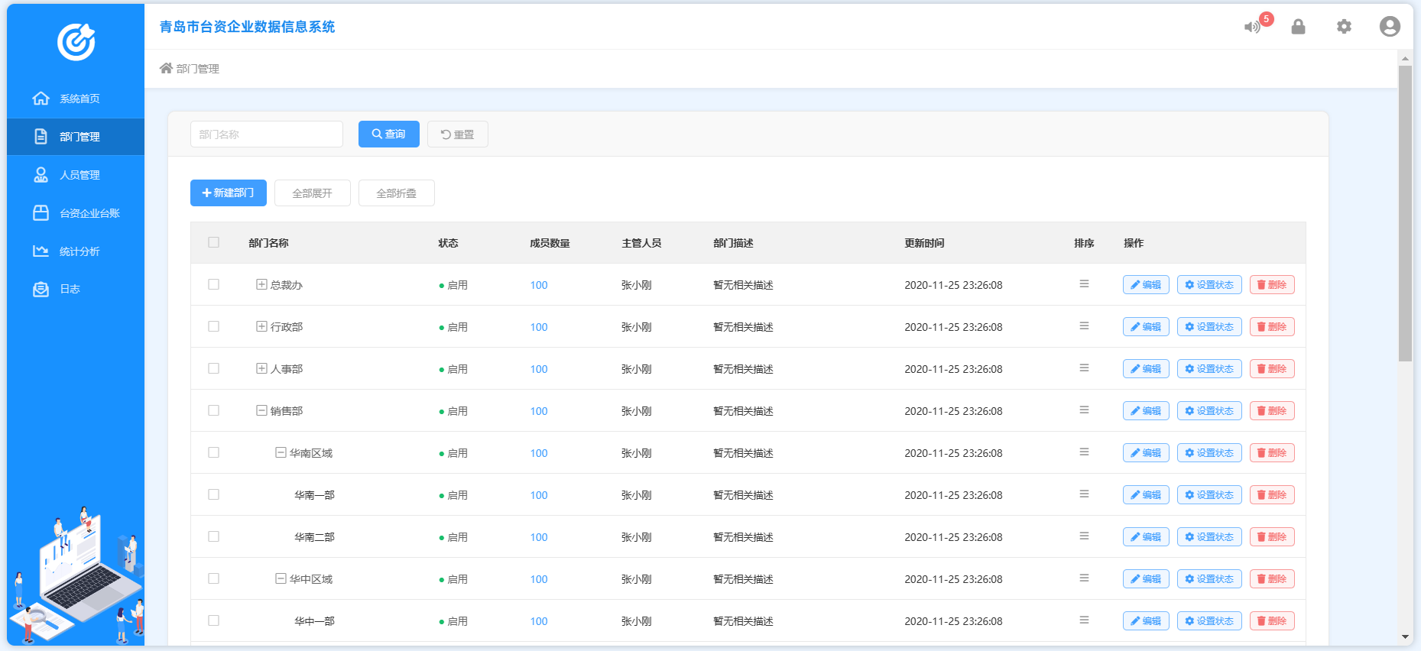Click the scrollbar down arrow
This screenshot has height=651, width=1421.
point(1405,636)
